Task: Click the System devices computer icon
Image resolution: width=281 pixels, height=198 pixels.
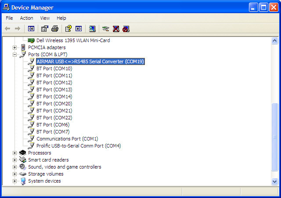Action: click(23, 181)
